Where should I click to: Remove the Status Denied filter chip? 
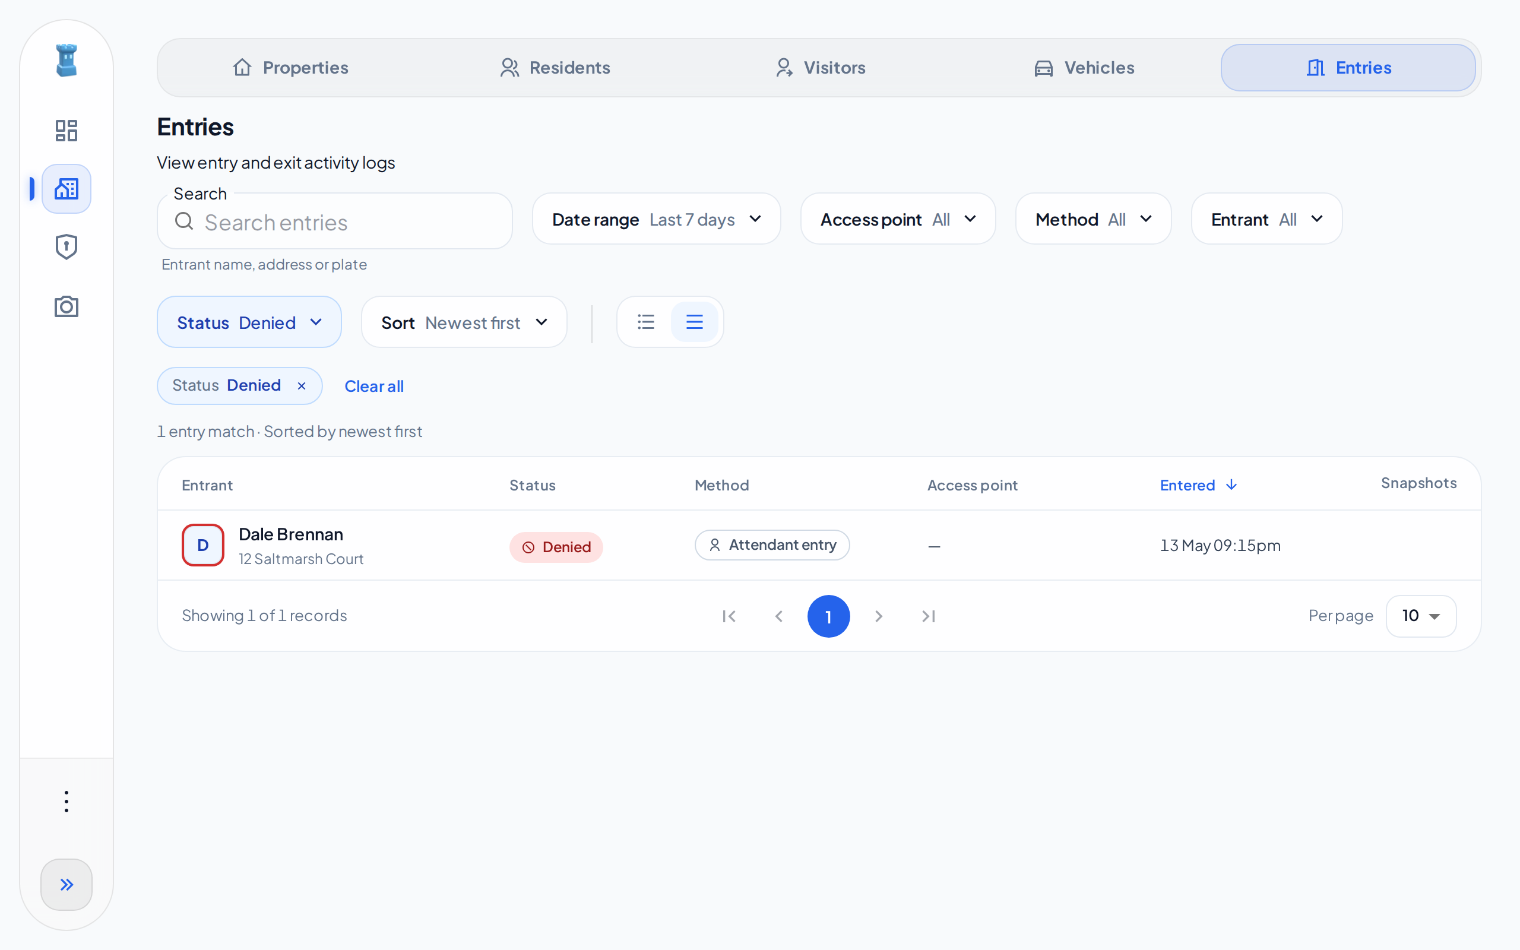pyautogui.click(x=302, y=386)
